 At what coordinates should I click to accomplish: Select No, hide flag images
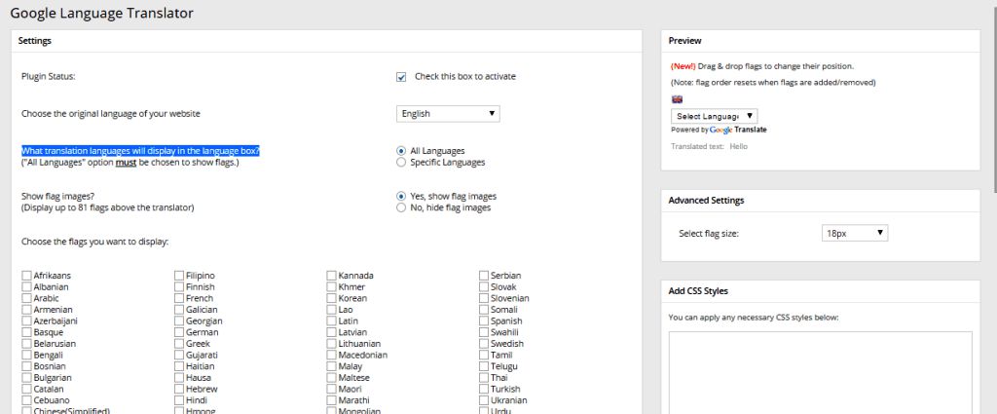(x=401, y=207)
